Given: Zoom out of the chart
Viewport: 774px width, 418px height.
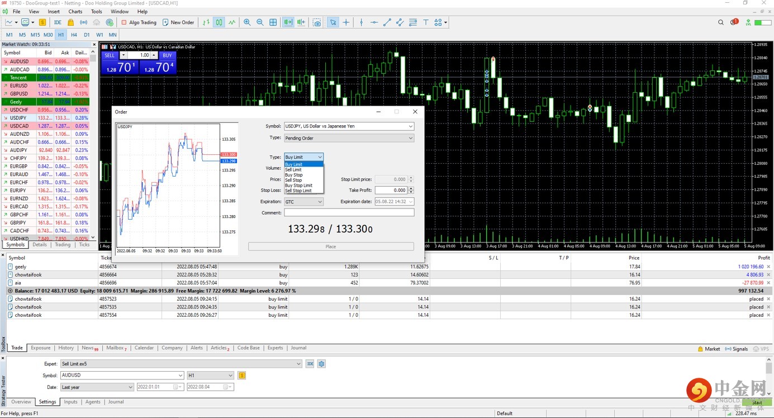Looking at the screenshot, I should click(260, 22).
